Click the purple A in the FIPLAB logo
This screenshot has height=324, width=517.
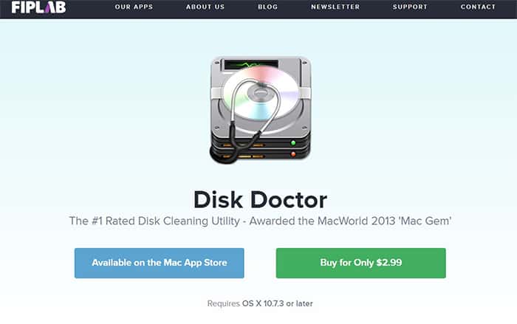tap(49, 7)
